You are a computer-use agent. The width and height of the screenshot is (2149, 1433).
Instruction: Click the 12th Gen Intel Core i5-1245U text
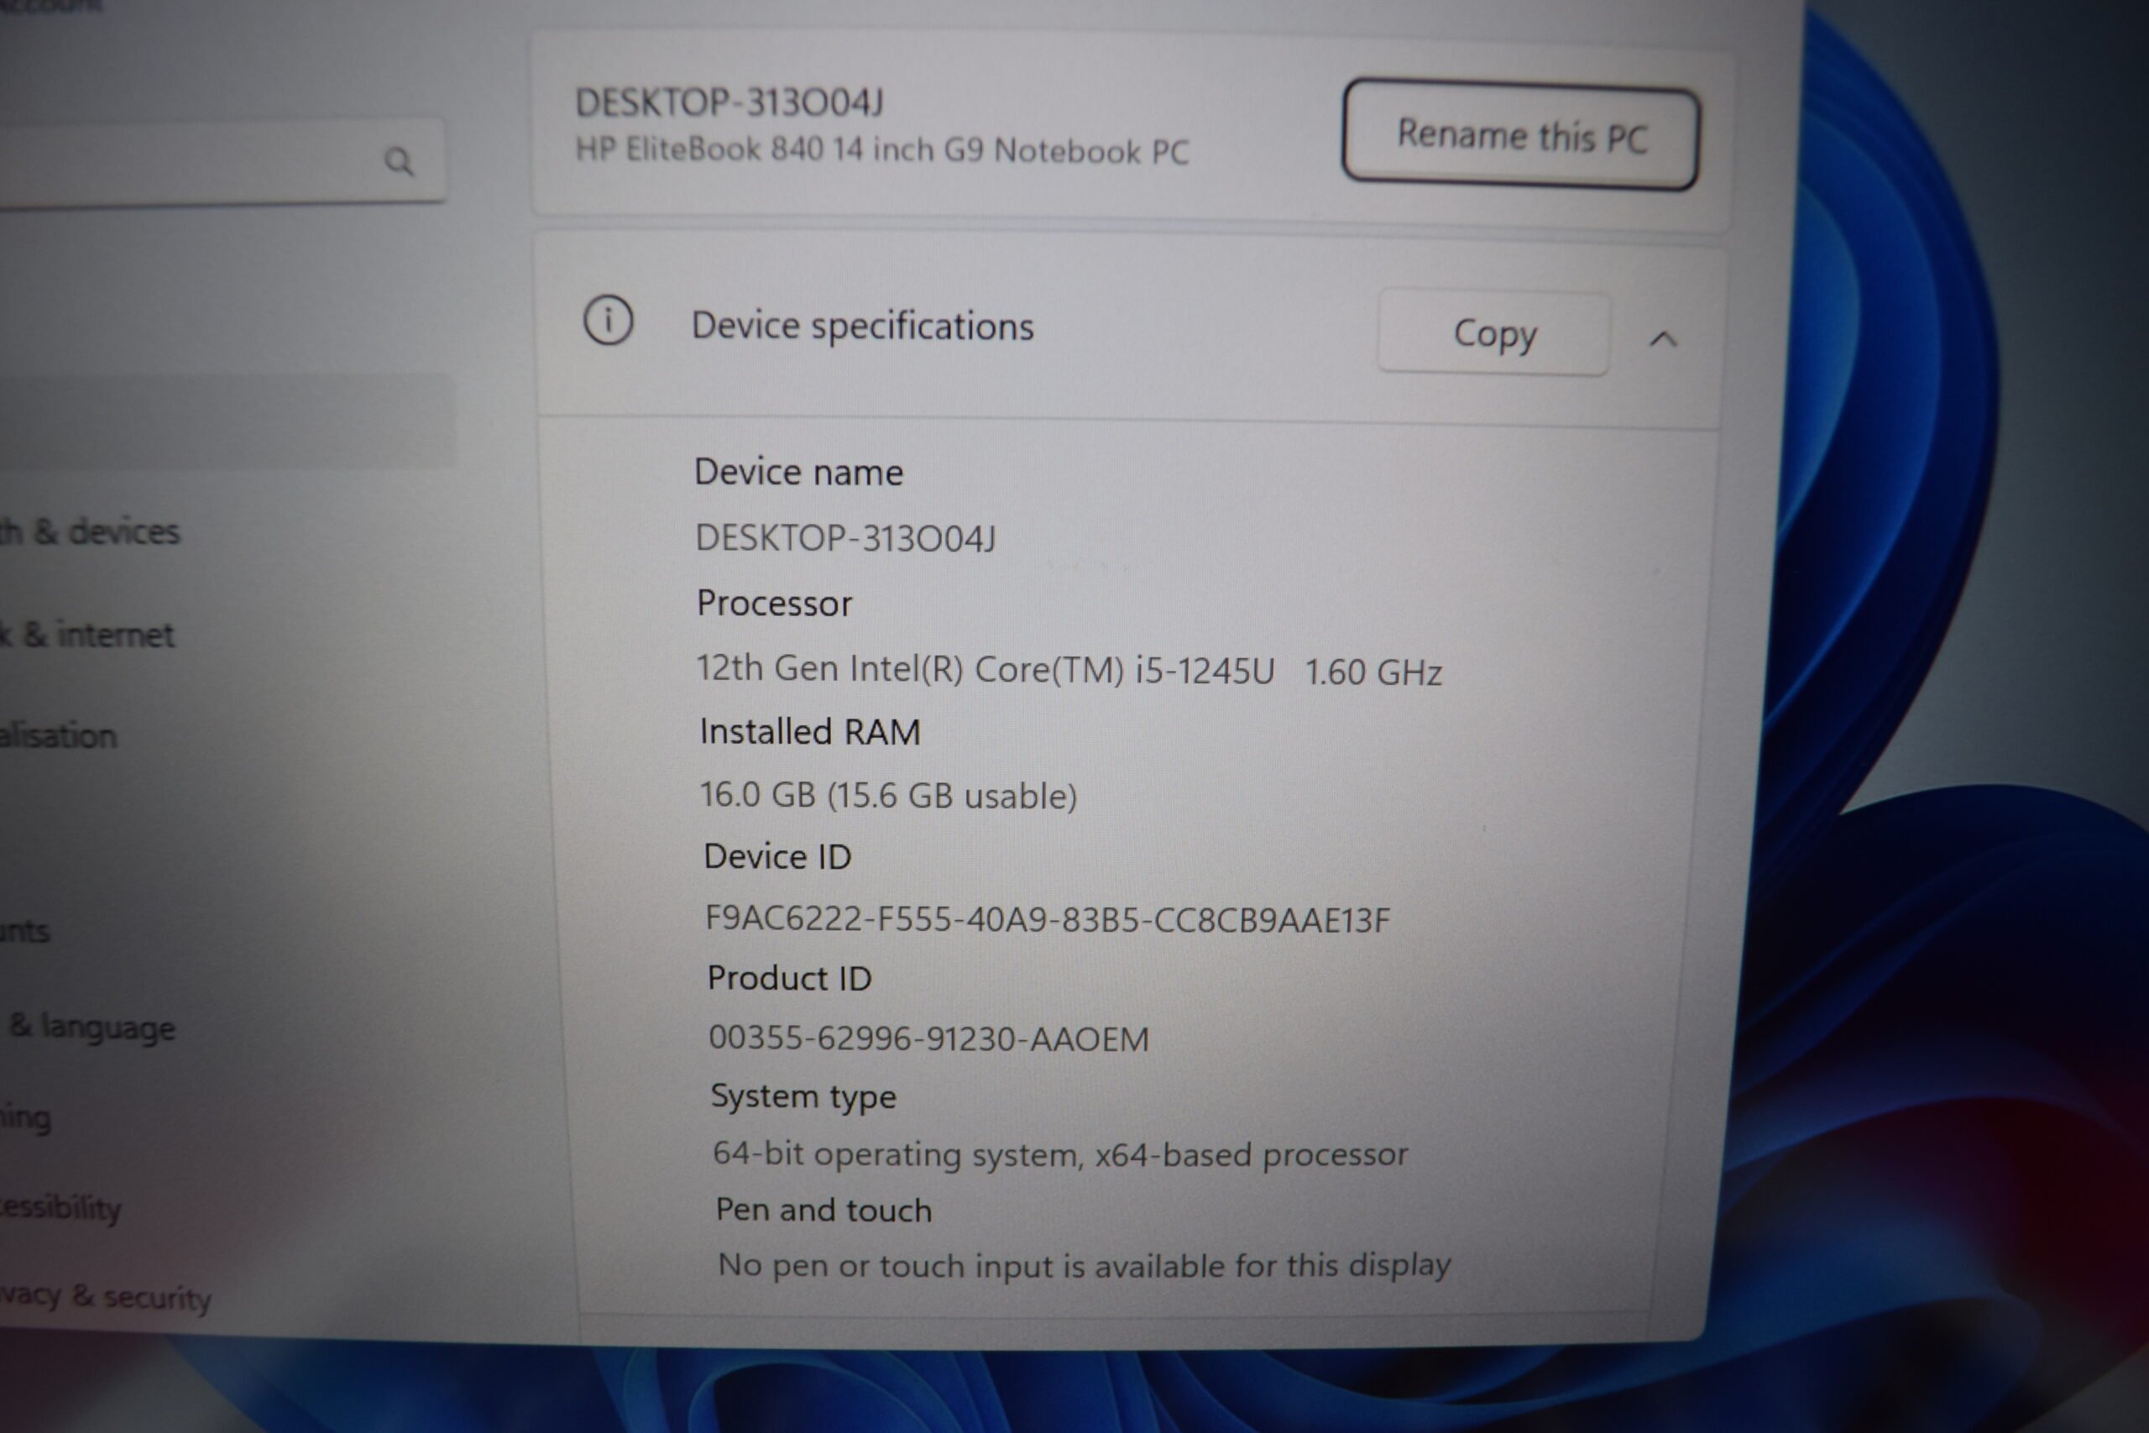coord(985,669)
